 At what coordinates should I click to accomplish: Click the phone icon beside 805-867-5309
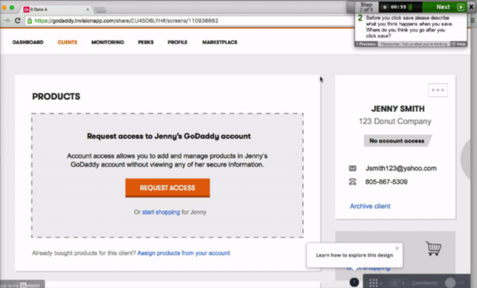tap(352, 182)
